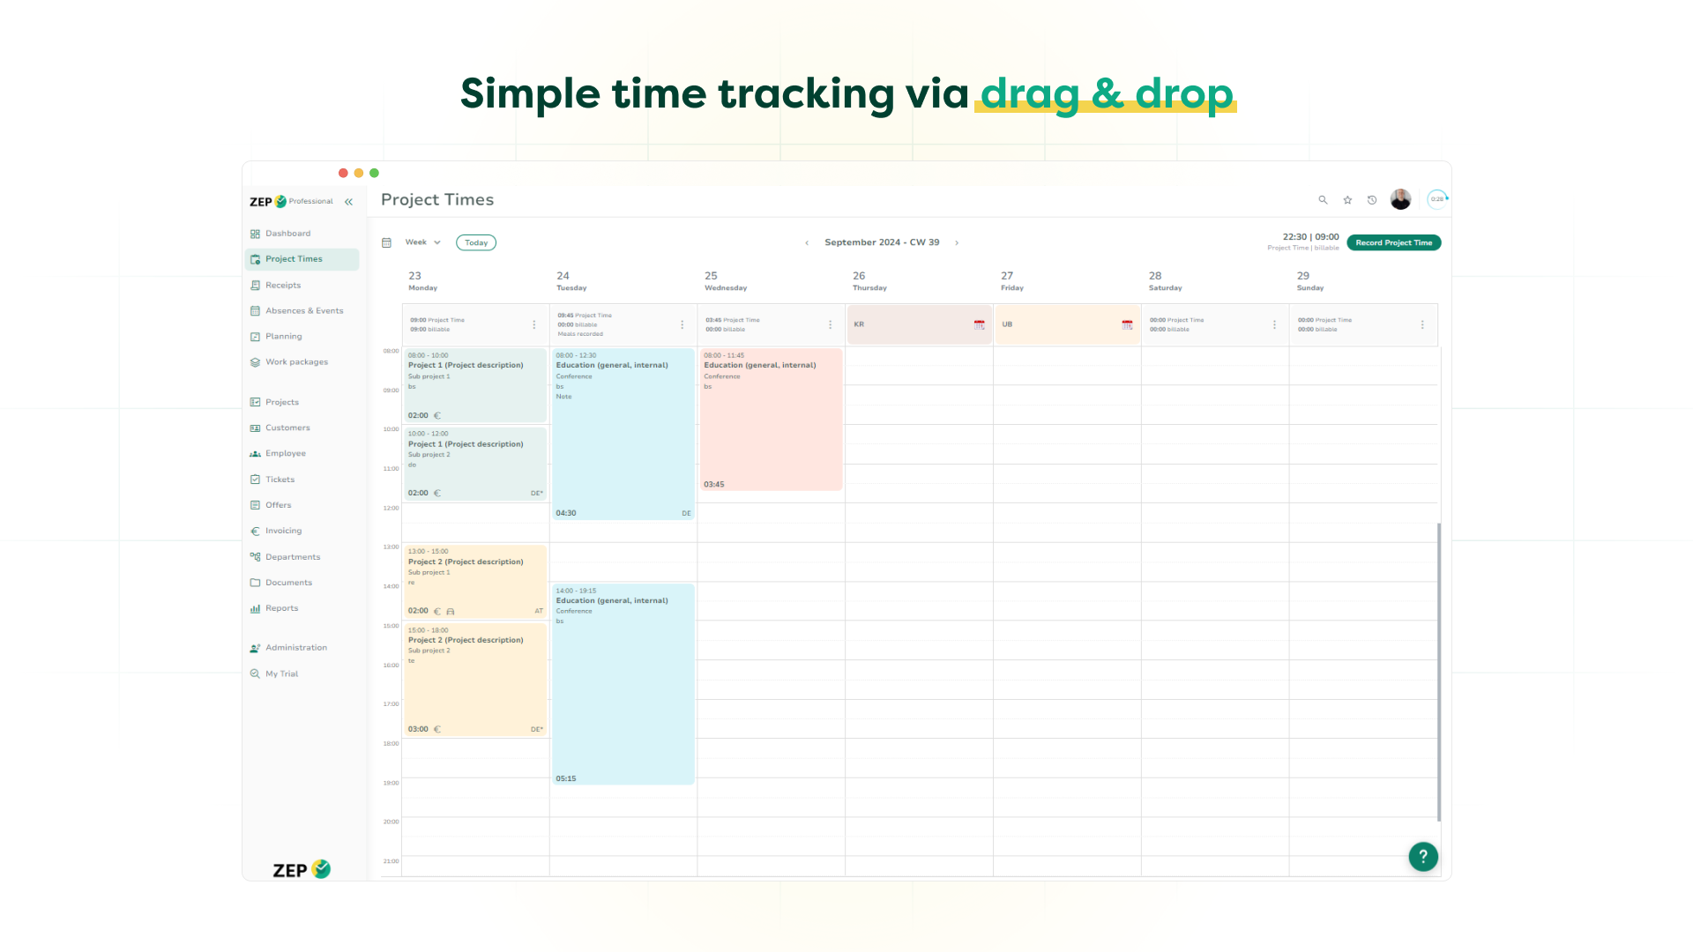Select Project Times menu item
1693x952 pixels.
pos(295,258)
